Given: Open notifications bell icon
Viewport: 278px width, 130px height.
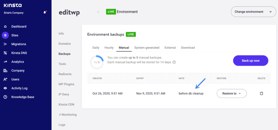Looking at the screenshot, I should tap(45, 12).
